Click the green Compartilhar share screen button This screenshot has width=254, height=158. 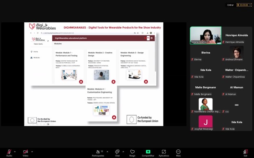click(x=148, y=153)
